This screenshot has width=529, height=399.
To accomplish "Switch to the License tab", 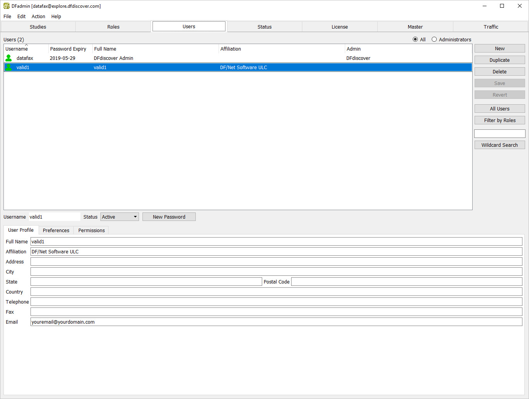I will pos(339,27).
